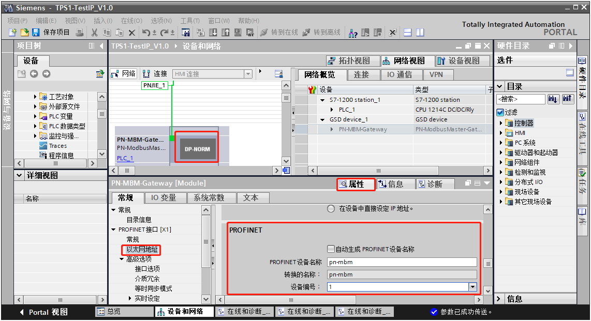Click the hardware catalog 搜索 field

pos(521,99)
